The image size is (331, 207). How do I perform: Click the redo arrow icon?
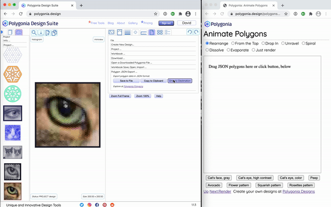[196, 32]
